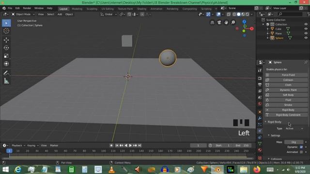Select the Cursor tool

(x=6, y=31)
